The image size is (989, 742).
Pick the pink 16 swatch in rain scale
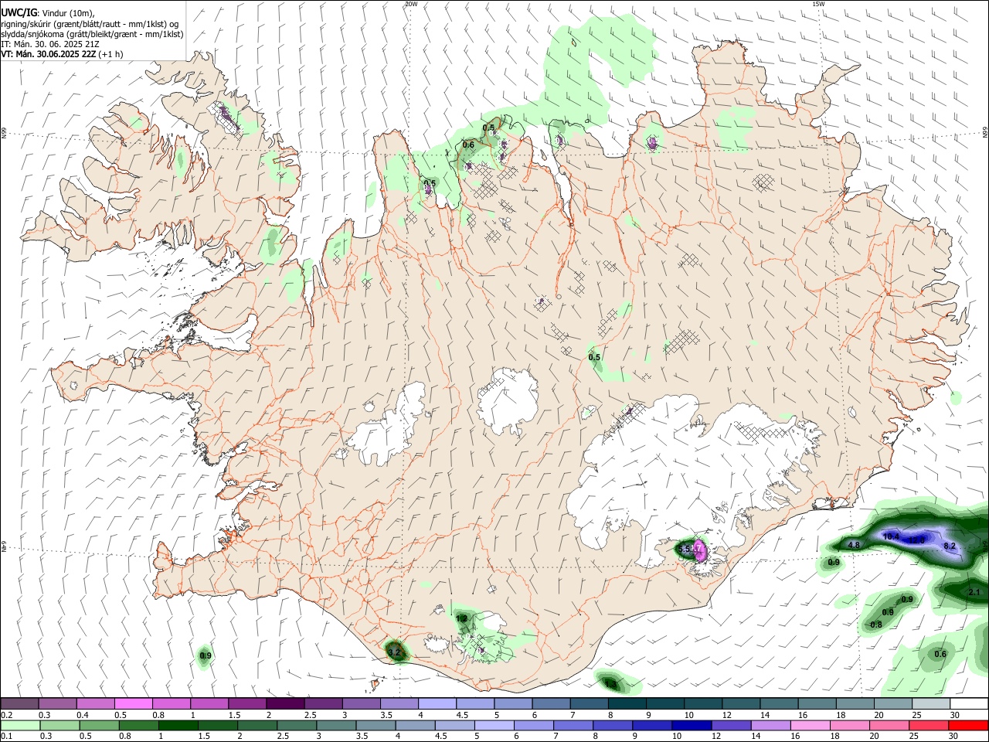[810, 725]
